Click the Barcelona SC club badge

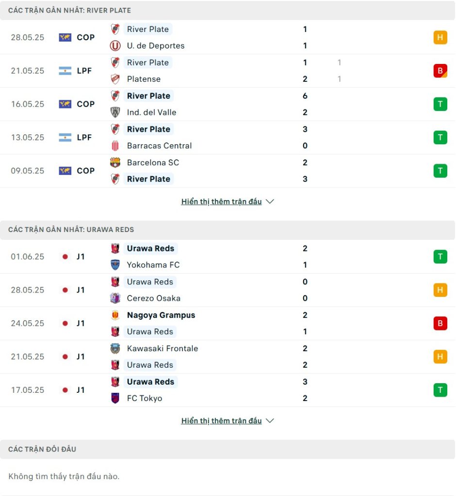click(115, 163)
